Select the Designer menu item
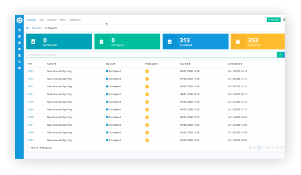The image size is (301, 175). tap(51, 20)
